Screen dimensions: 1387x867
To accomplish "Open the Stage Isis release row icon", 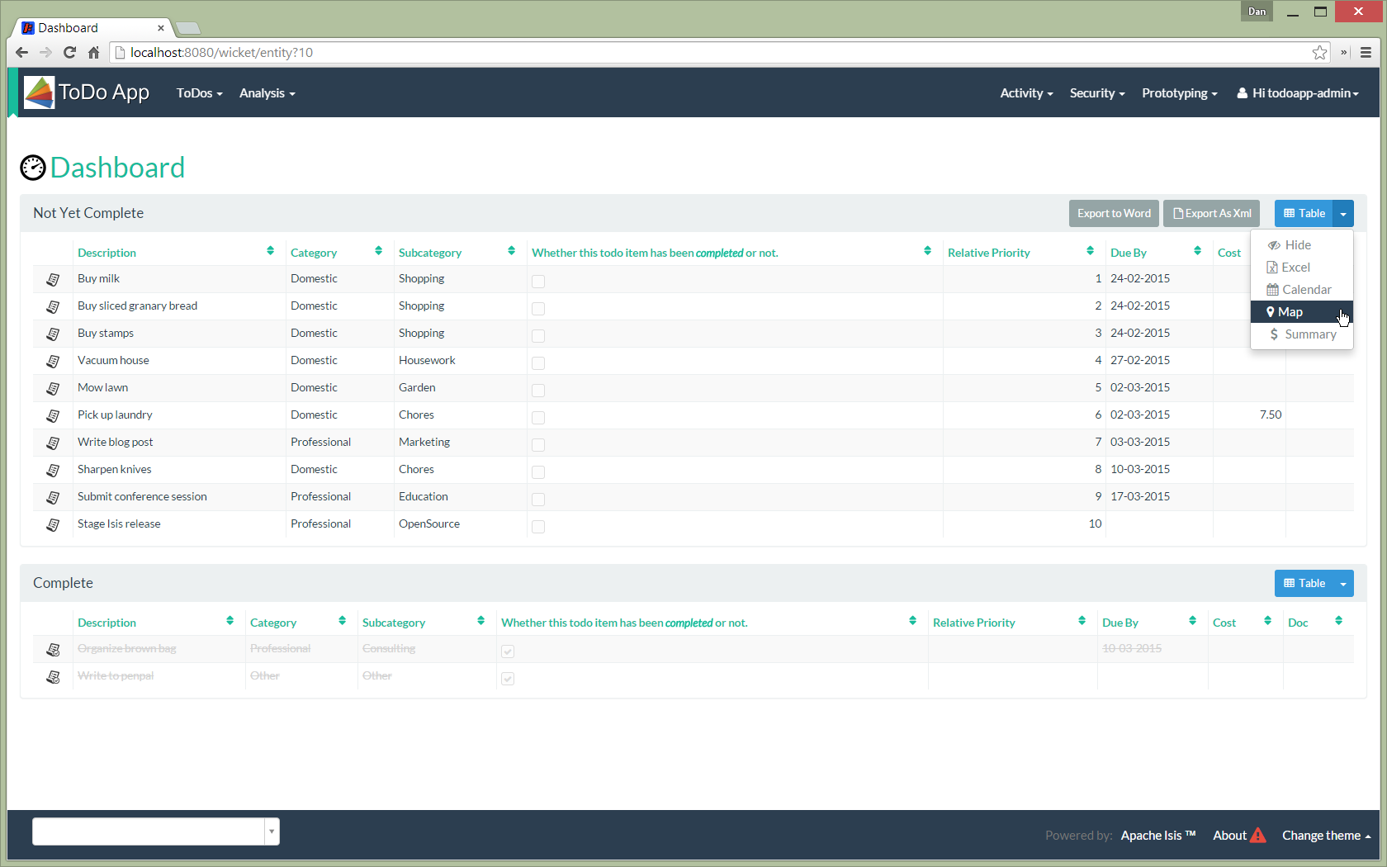I will tap(53, 525).
